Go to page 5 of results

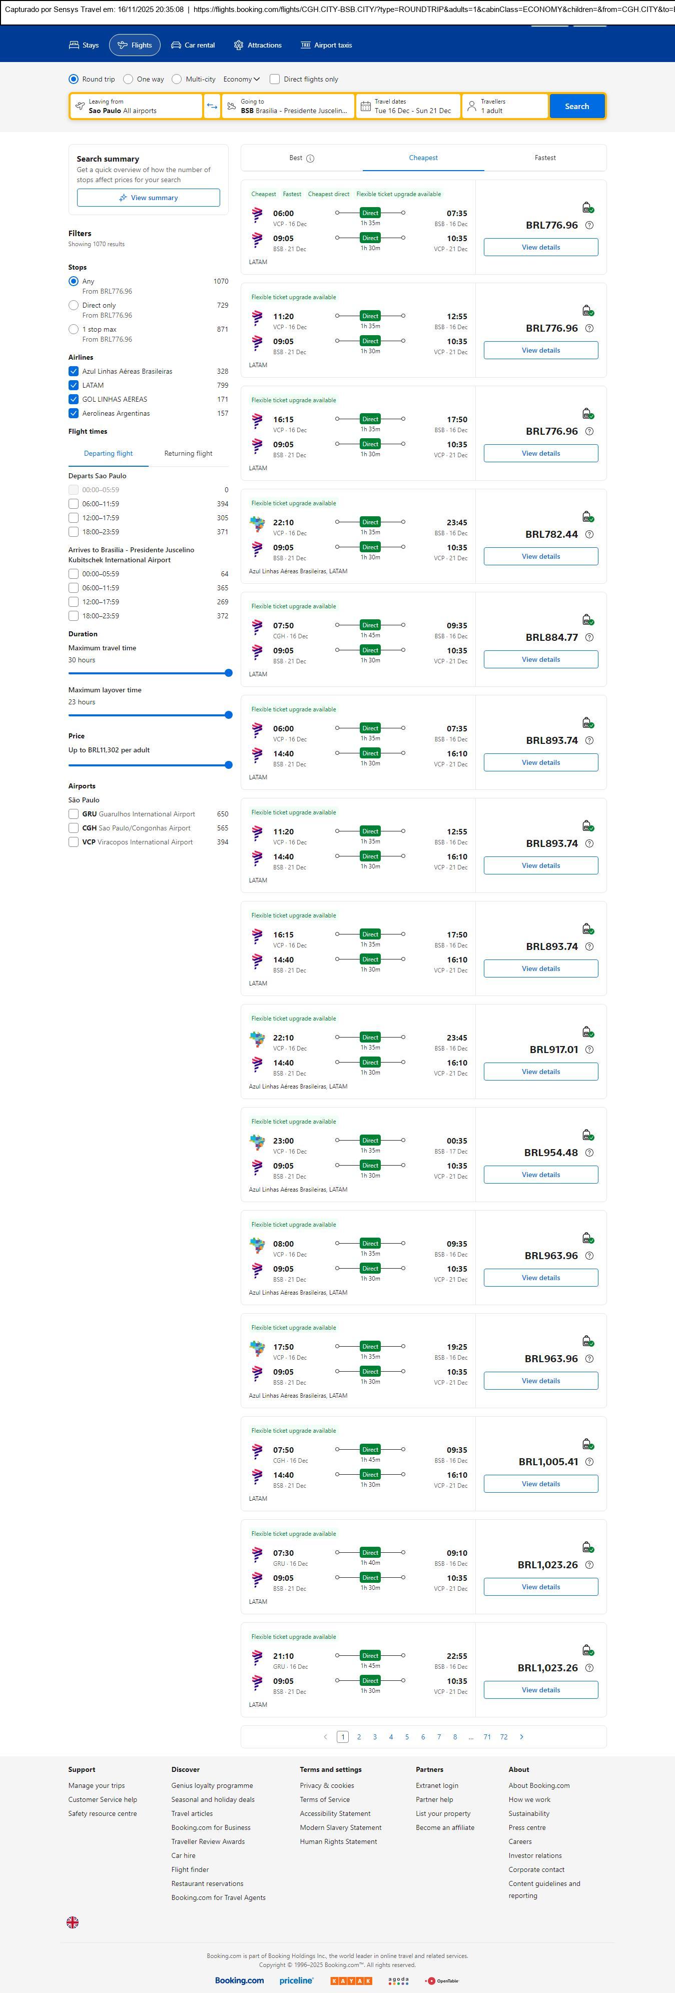pos(407,1737)
